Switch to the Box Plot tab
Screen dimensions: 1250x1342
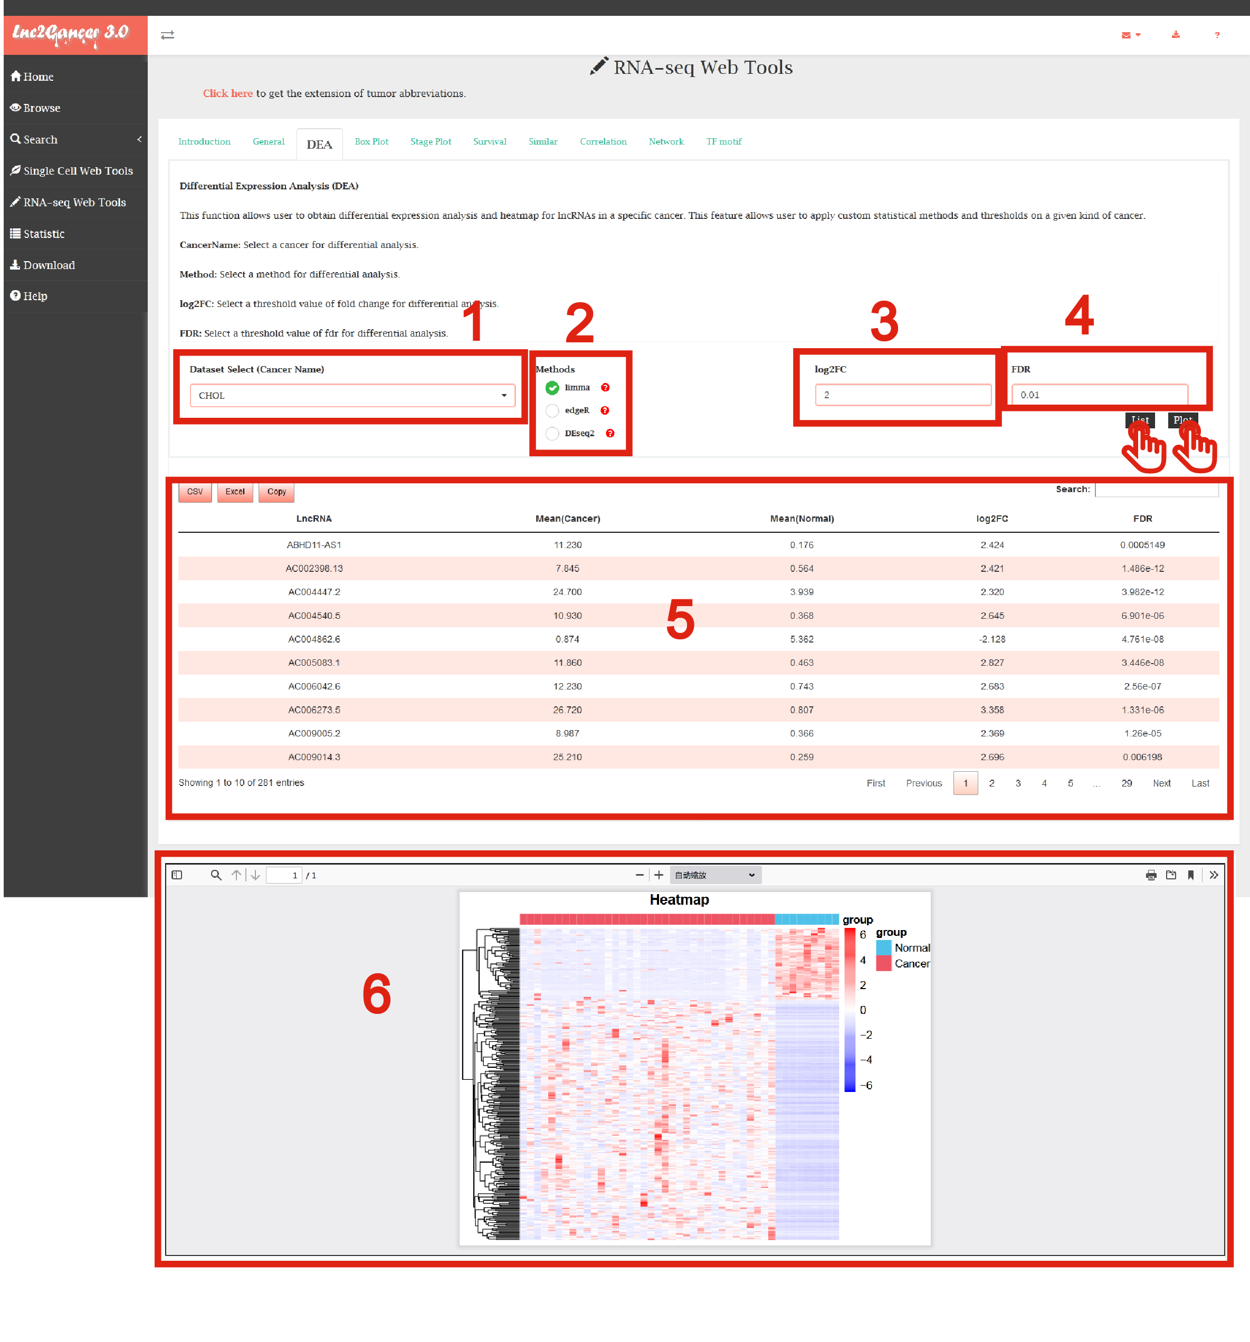[371, 142]
